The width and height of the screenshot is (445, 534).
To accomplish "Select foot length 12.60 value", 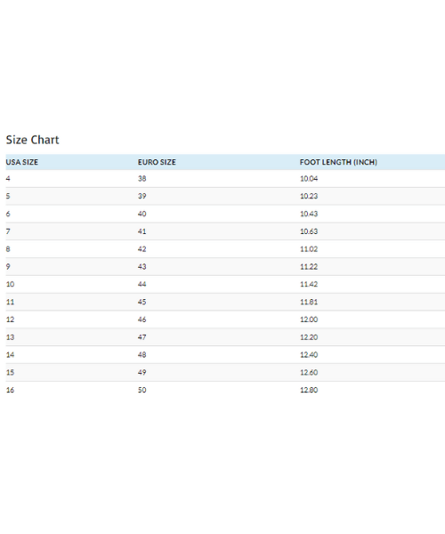I will point(309,373).
